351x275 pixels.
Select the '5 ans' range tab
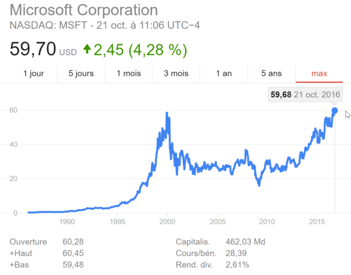pos(272,74)
